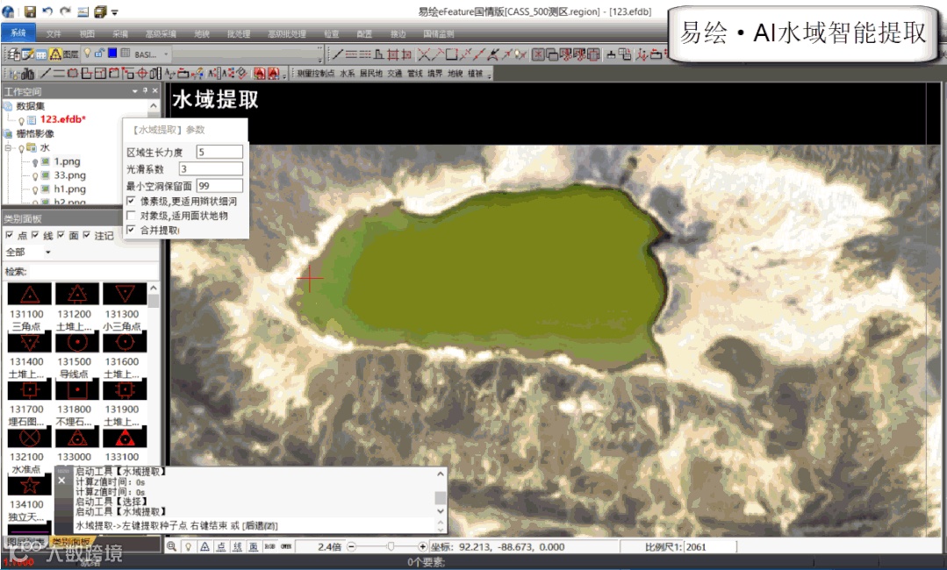This screenshot has width=947, height=570.
Task: Toggle the 合并提取 checkbox
Action: [x=131, y=230]
